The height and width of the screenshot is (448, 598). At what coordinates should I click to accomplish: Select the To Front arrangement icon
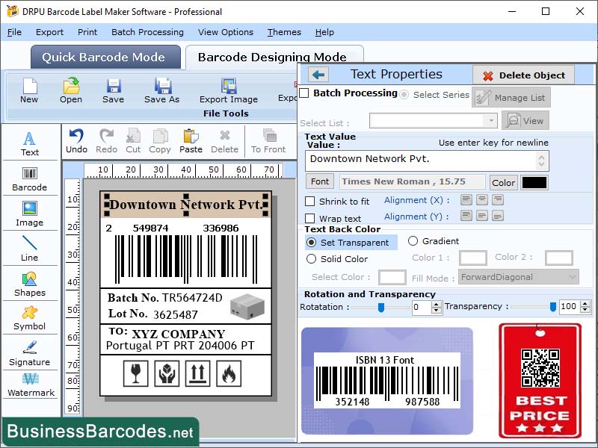pos(269,138)
